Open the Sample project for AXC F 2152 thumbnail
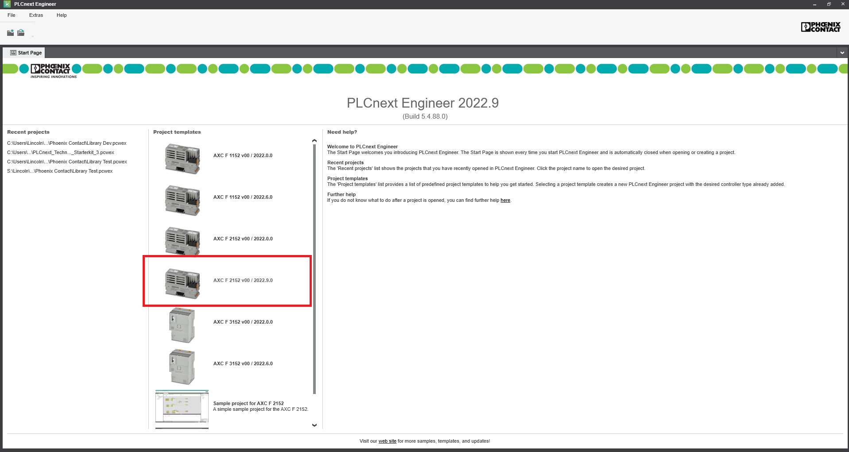This screenshot has width=849, height=452. point(182,407)
